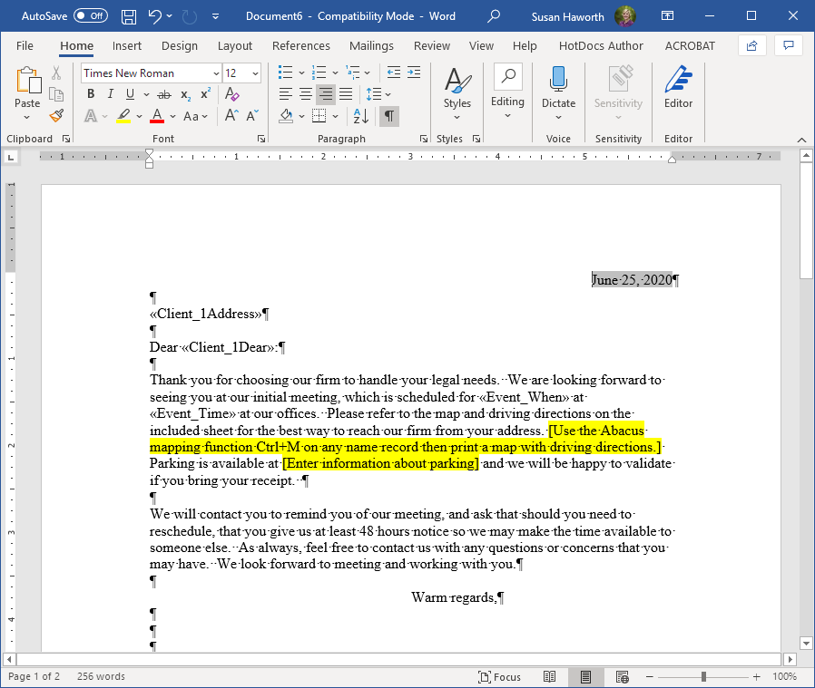This screenshot has height=688, width=815.
Task: Click the subscript icon
Action: click(184, 94)
